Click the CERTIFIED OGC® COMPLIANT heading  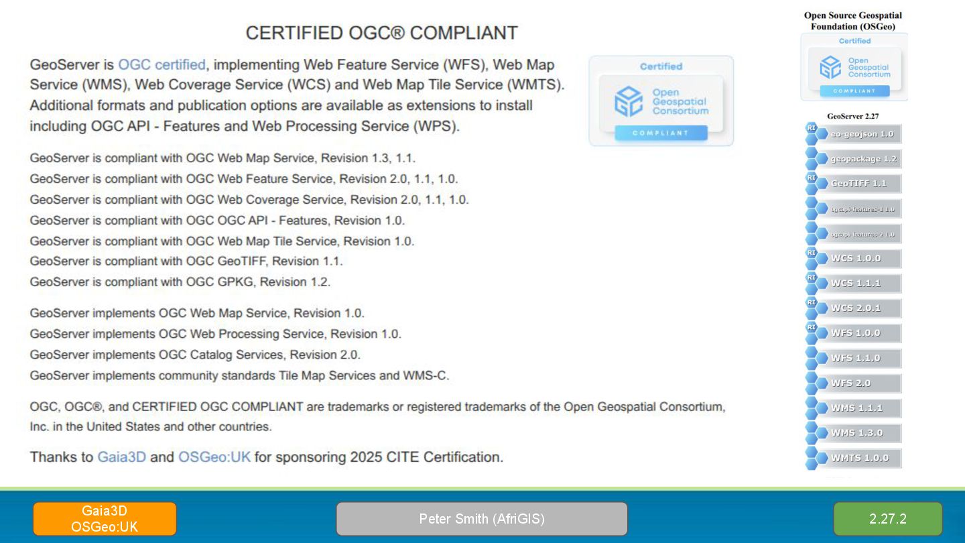[x=381, y=33]
